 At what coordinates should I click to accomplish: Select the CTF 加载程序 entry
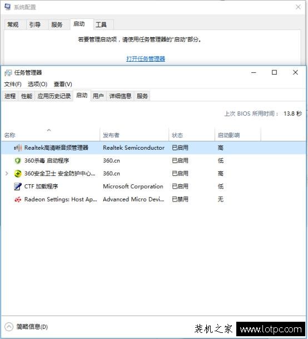pyautogui.click(x=41, y=186)
